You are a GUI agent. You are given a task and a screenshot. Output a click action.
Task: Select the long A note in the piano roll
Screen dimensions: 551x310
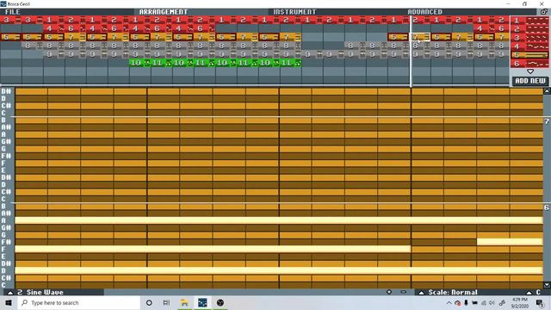tap(279, 220)
